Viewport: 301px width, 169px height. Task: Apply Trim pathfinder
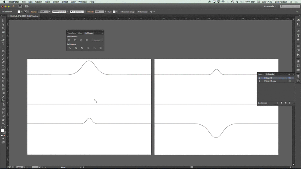pyautogui.click(x=76, y=48)
